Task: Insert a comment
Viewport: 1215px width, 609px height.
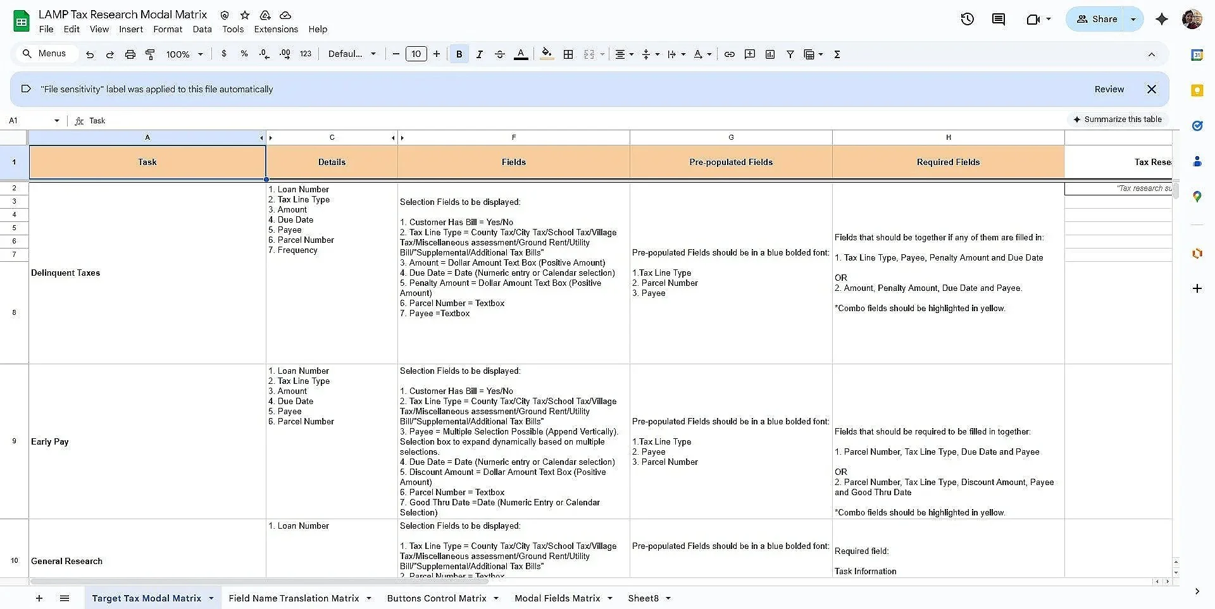Action: click(x=750, y=54)
